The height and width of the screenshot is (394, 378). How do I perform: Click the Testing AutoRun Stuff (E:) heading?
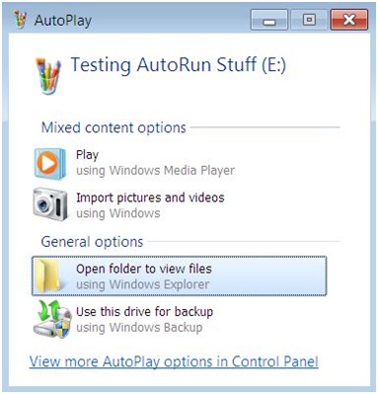click(x=179, y=64)
